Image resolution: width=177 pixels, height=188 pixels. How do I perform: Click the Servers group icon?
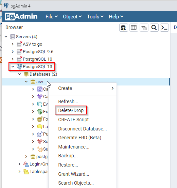(x=13, y=37)
